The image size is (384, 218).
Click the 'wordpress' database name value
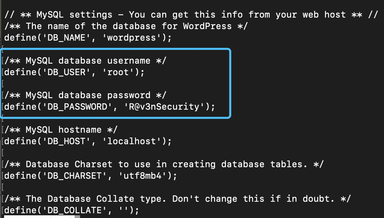(134, 38)
